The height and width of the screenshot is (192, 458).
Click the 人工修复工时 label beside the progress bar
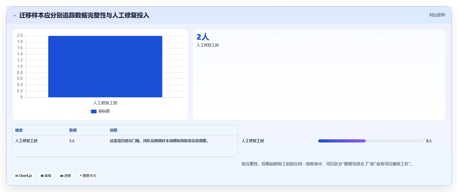pos(253,141)
